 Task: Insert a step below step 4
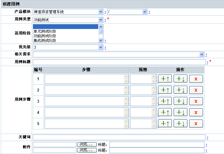tap(181, 112)
